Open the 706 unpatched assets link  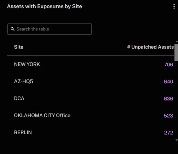[x=168, y=65]
